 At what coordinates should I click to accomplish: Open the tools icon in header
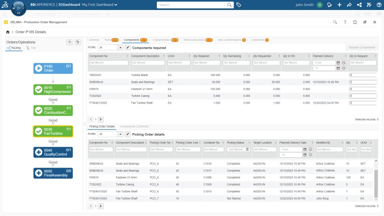coord(369,5)
